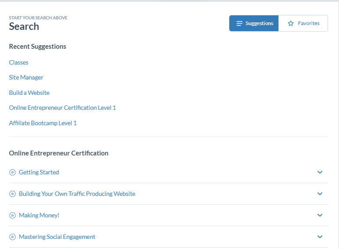Viewport: 339px width, 249px height.
Task: Open the Making Money! course title
Action: tap(39, 216)
